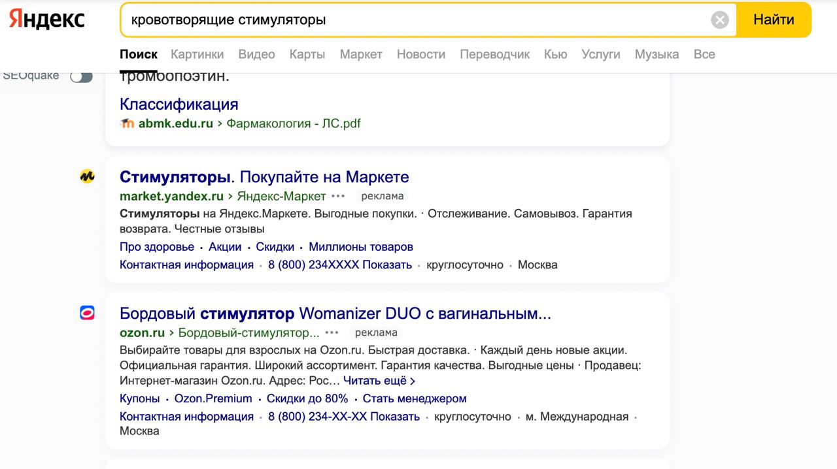The width and height of the screenshot is (837, 469).
Task: Open Стимуляторы. Покупайте на Маркете result
Action: (264, 177)
